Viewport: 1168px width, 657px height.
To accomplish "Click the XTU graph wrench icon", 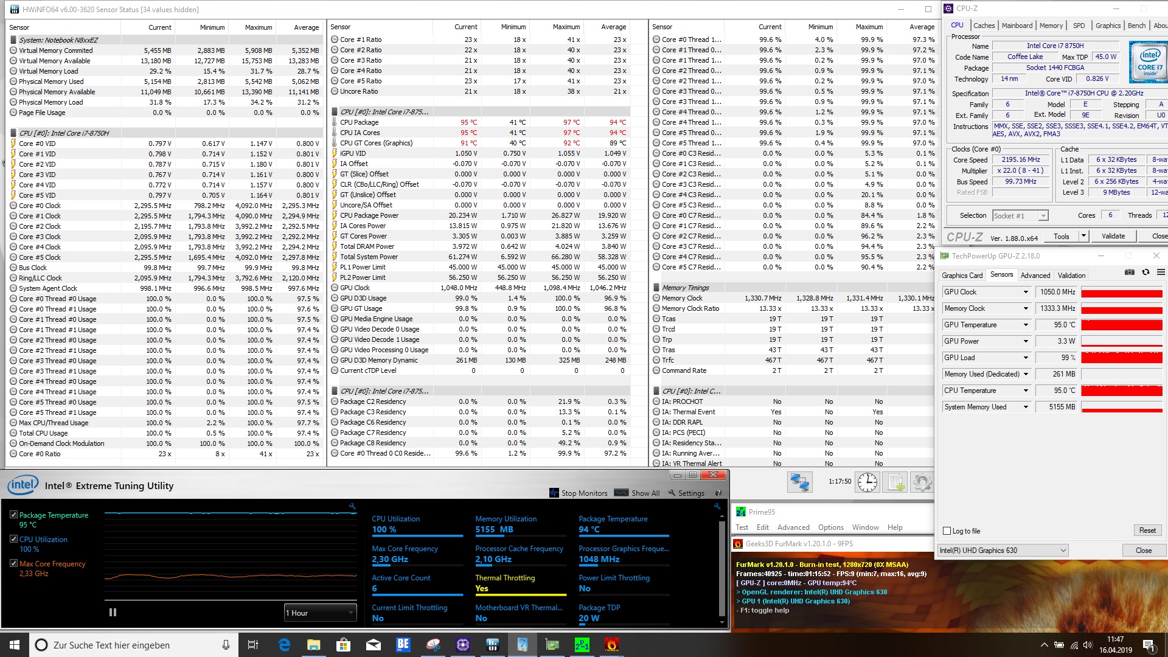I will (x=352, y=506).
